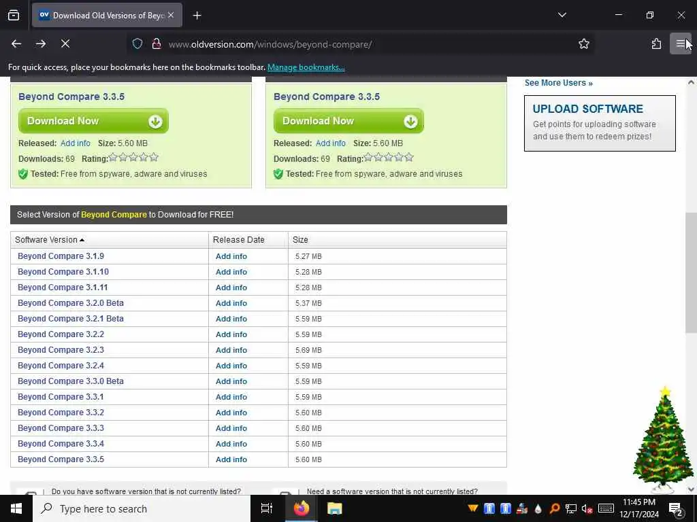Open Beyond Compare 3.2.2 link
The image size is (697, 522).
pyautogui.click(x=61, y=334)
